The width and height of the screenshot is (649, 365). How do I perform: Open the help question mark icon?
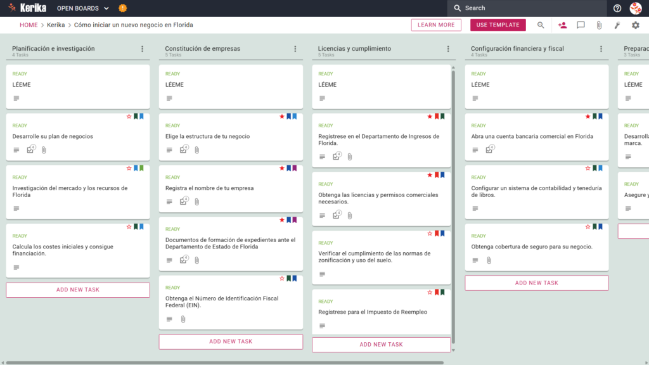click(x=617, y=8)
